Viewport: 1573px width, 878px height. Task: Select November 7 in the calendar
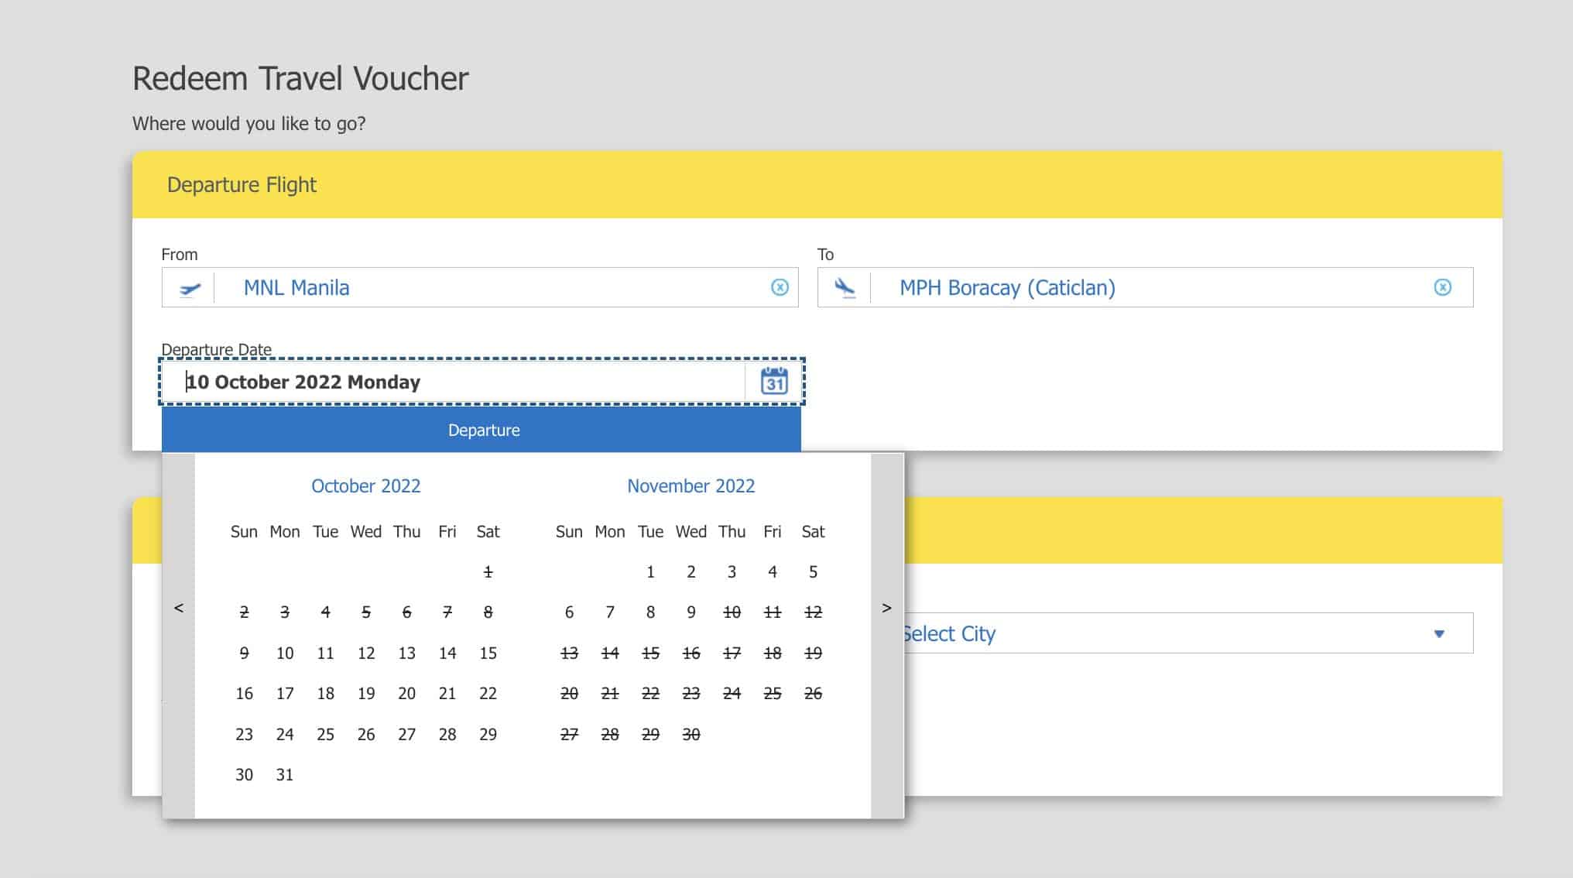pyautogui.click(x=610, y=612)
